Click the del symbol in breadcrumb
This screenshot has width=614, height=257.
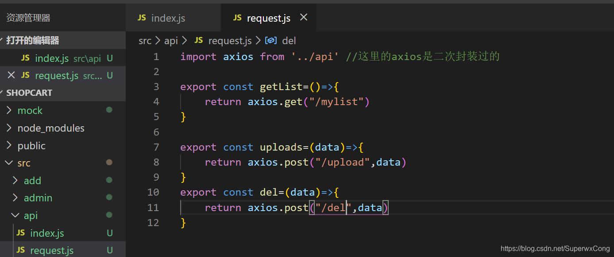point(289,41)
